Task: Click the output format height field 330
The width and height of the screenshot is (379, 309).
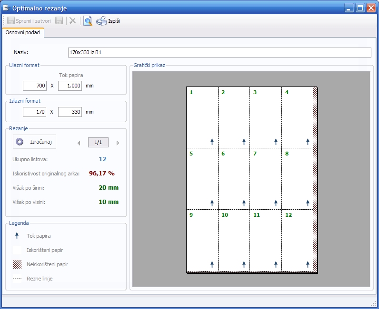Action: click(x=70, y=112)
